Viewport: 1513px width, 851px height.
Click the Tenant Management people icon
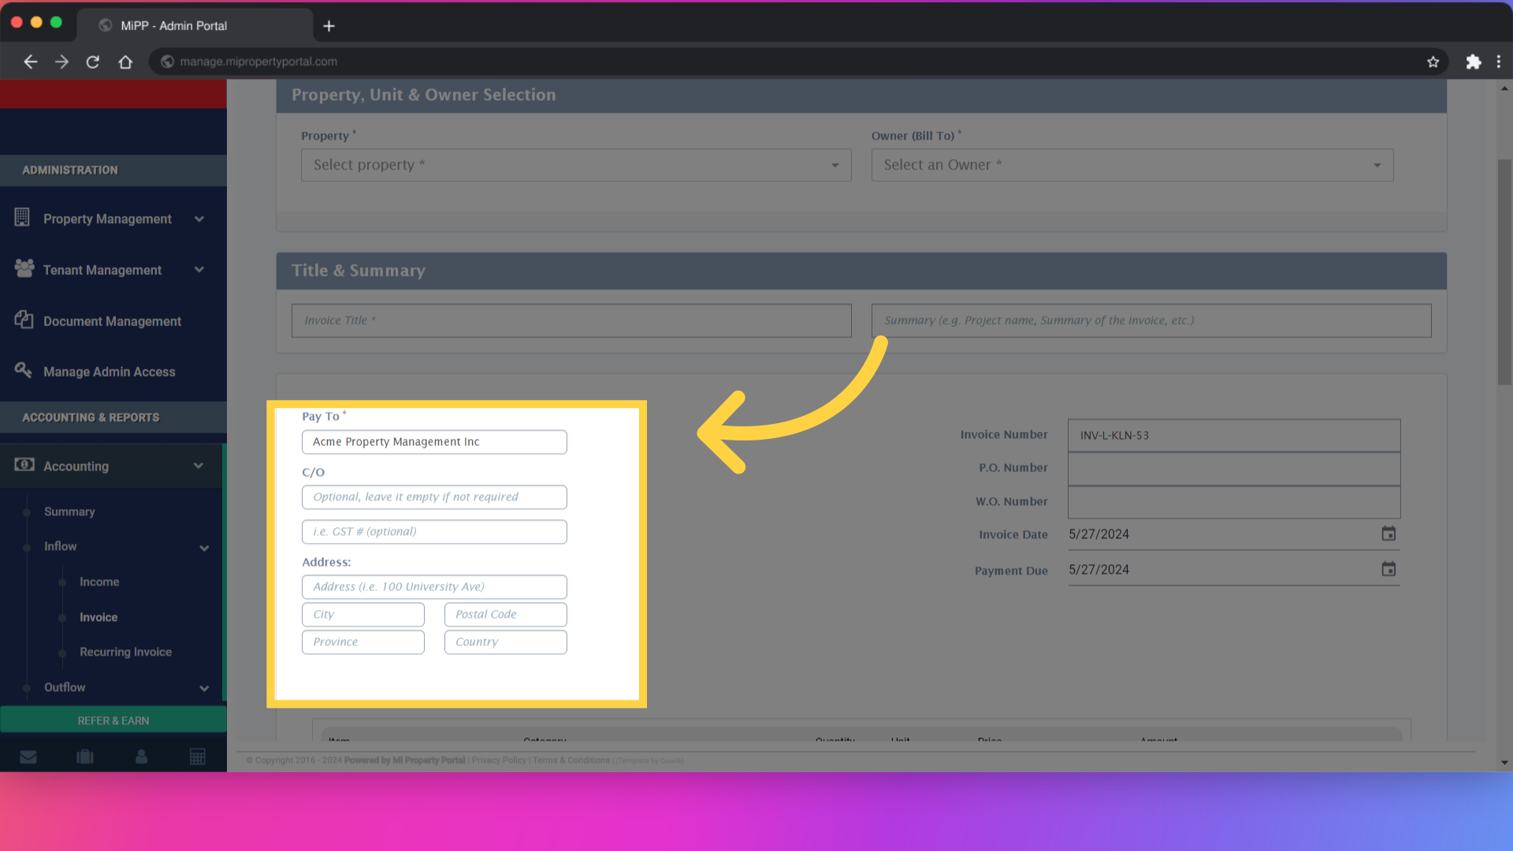[x=23, y=269]
